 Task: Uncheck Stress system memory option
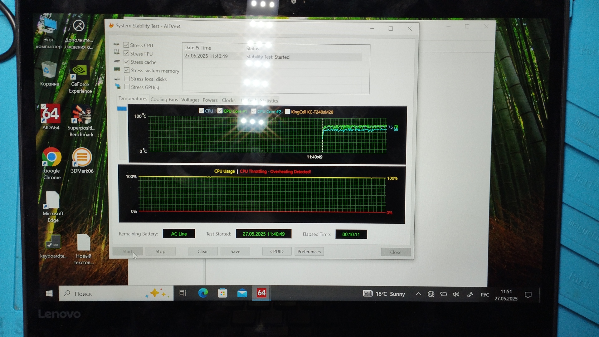click(x=127, y=70)
